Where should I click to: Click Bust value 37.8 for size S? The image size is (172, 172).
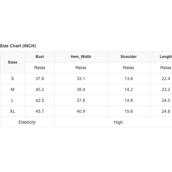coord(40,79)
